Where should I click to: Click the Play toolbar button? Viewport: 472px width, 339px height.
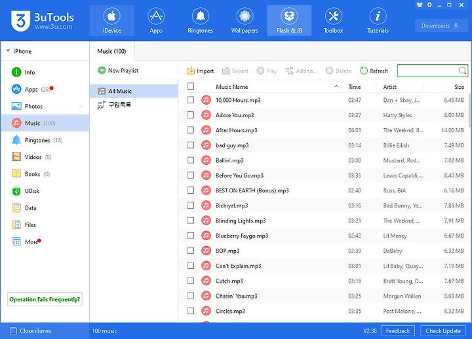pos(267,71)
